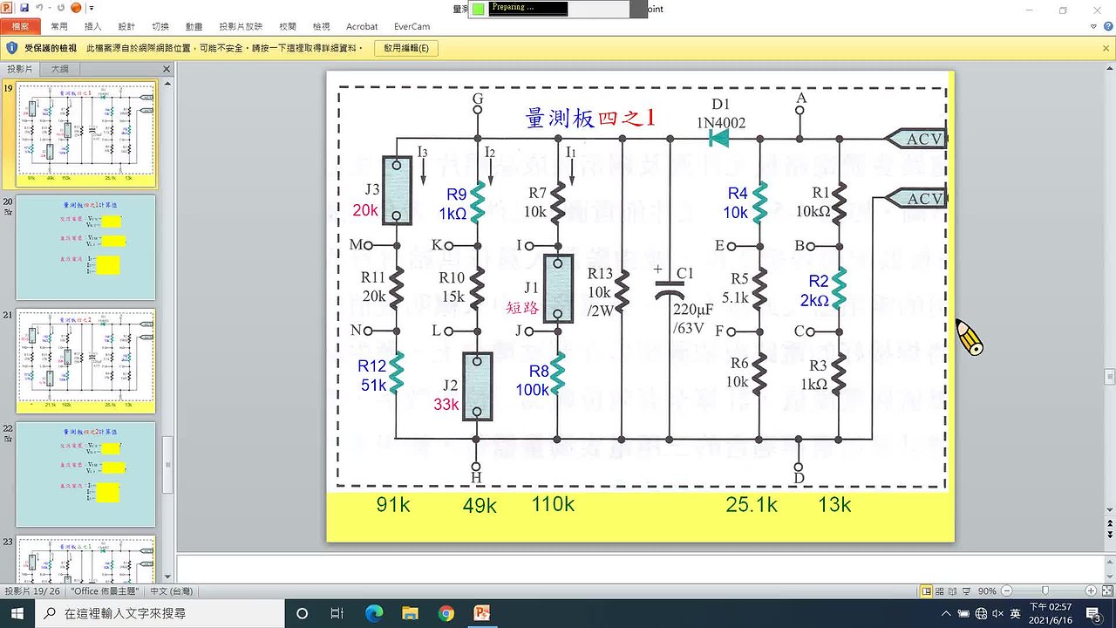
Task: Click the zoom slider handle
Action: tap(1045, 591)
